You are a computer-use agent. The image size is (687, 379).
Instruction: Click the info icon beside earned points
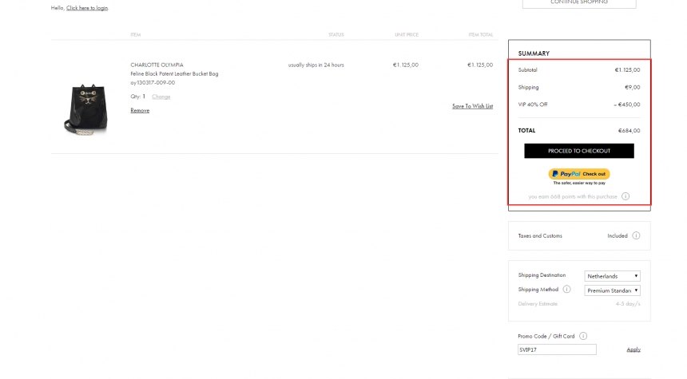click(x=625, y=196)
